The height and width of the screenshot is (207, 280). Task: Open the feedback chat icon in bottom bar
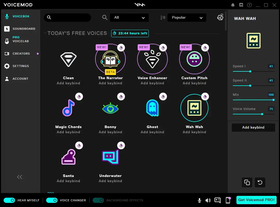[217, 201]
